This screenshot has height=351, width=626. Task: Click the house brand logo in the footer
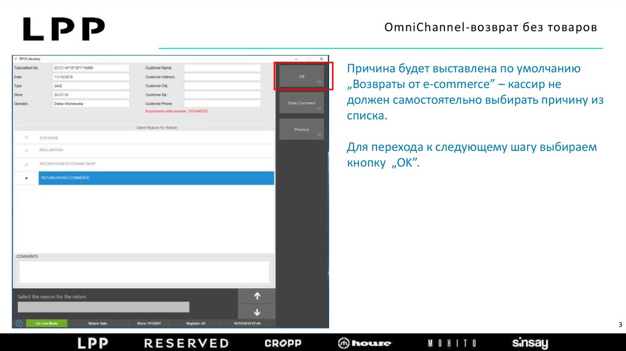pos(364,343)
